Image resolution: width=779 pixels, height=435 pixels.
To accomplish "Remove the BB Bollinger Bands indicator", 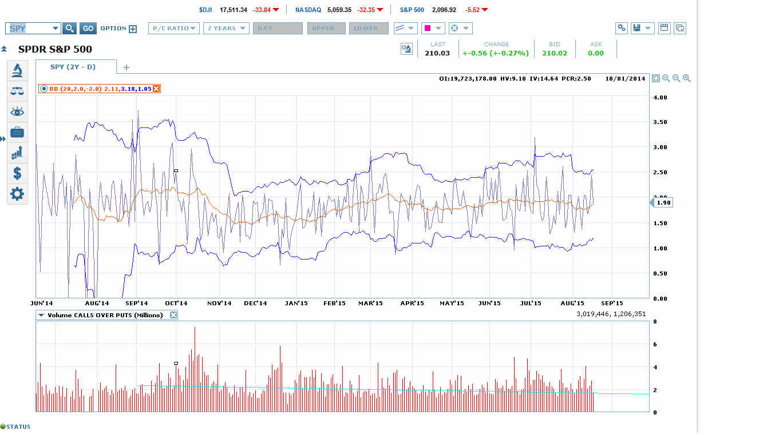I will click(x=156, y=89).
